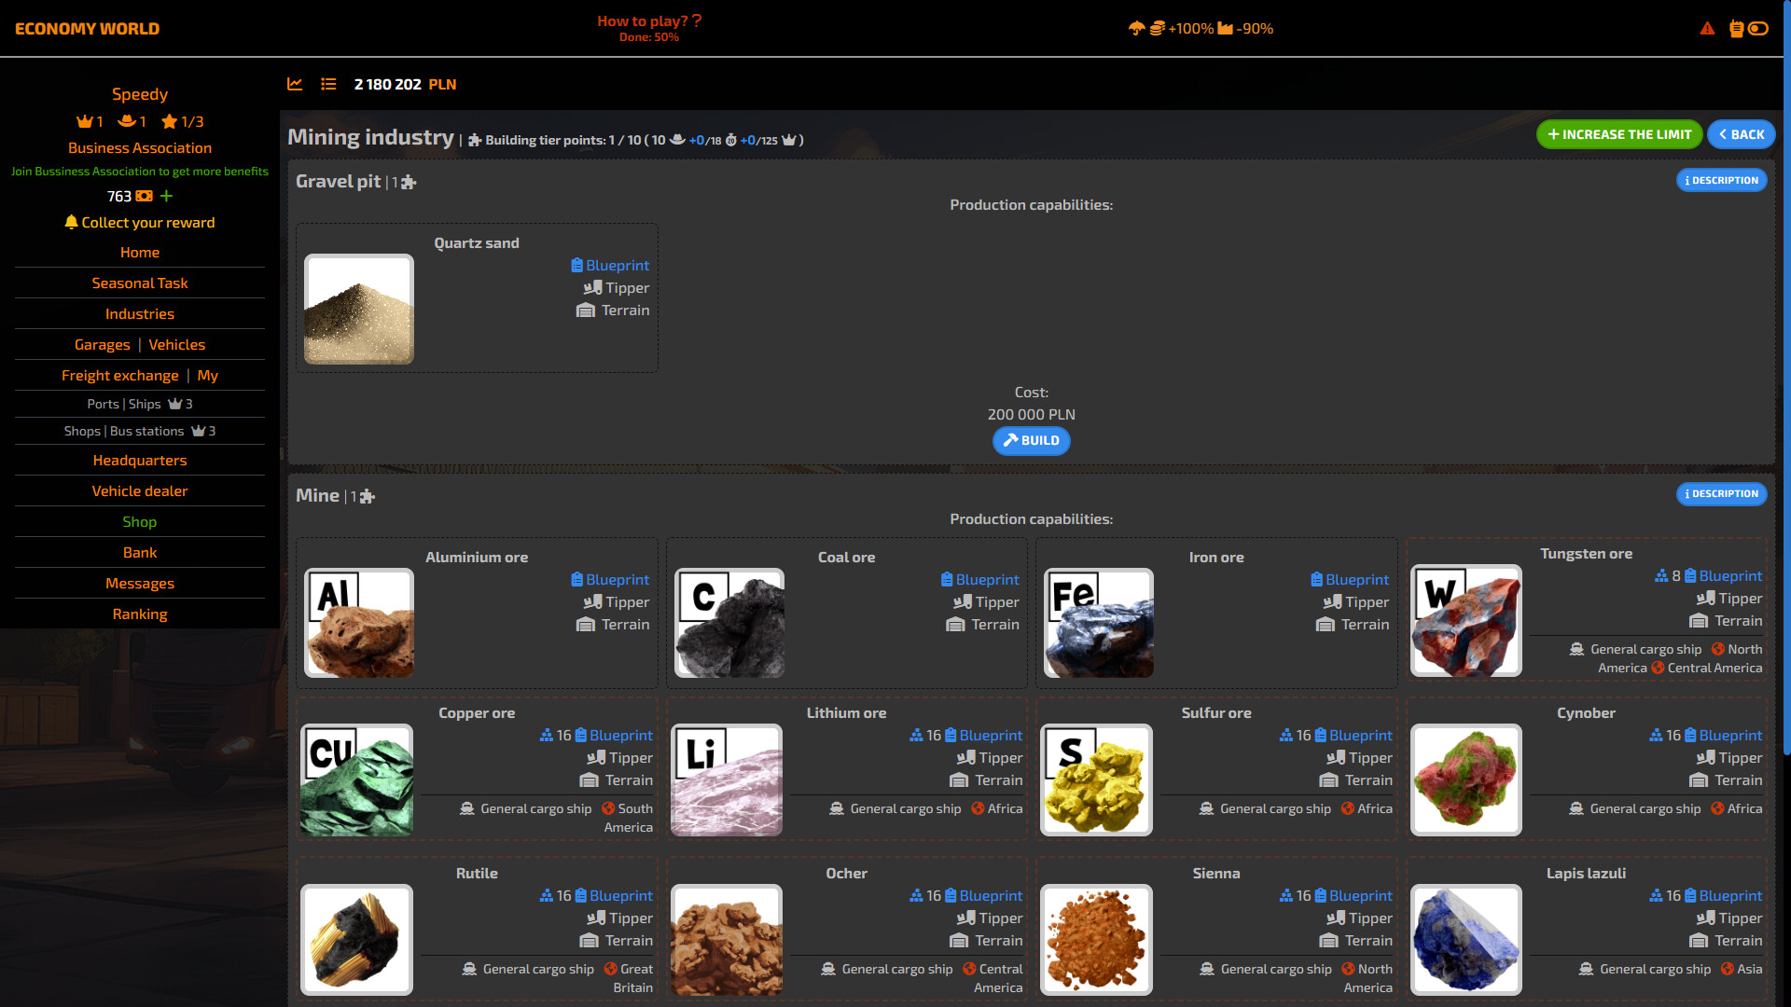Image resolution: width=1791 pixels, height=1007 pixels.
Task: Click the factory icon showing -90%
Action: (x=1227, y=29)
